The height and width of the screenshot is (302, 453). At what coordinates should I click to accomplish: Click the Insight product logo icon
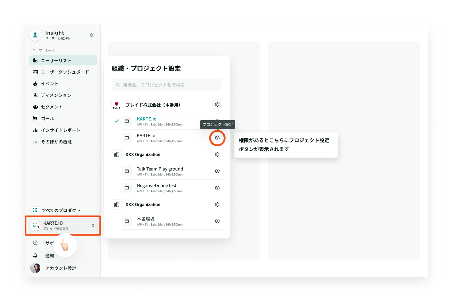35,35
